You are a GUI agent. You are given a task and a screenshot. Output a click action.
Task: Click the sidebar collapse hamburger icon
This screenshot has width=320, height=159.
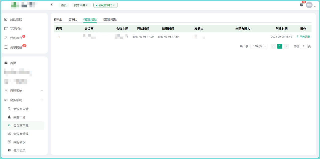pos(52,5)
